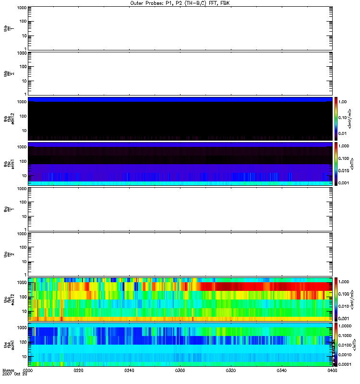Click the thc edc12 color bar
Image resolution: width=360 pixels, height=384 pixels.
pyautogui.click(x=337, y=299)
